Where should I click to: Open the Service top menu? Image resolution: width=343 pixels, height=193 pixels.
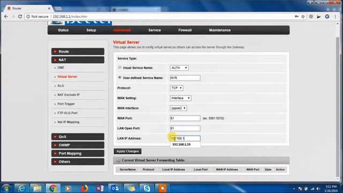[154, 30]
